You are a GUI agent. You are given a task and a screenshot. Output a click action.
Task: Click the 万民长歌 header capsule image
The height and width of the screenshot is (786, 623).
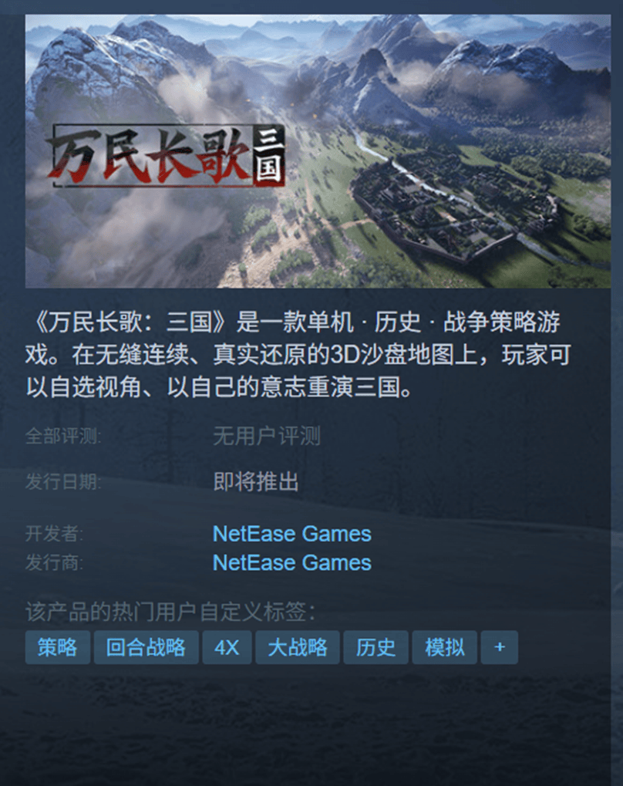(x=318, y=151)
